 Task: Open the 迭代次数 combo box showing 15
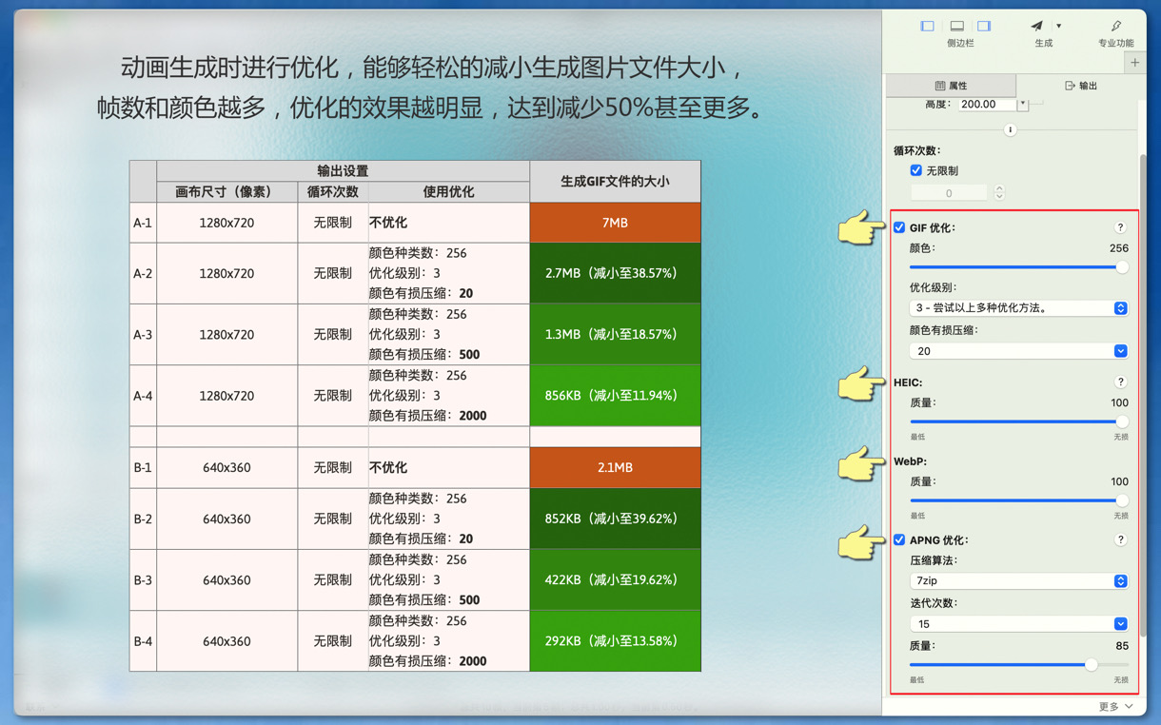pos(1019,624)
